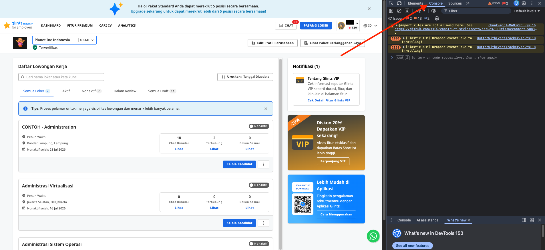Open the AI assistance drawer tab

(x=427, y=220)
